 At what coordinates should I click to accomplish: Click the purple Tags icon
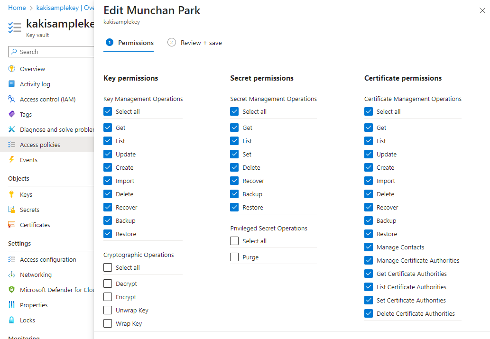point(11,114)
